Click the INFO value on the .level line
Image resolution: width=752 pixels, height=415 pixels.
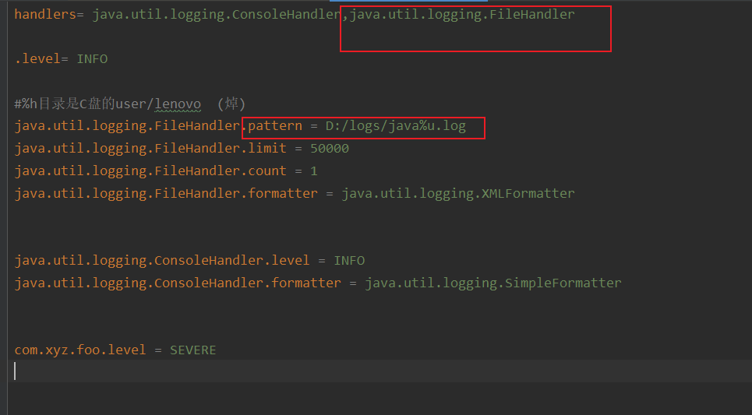[92, 59]
